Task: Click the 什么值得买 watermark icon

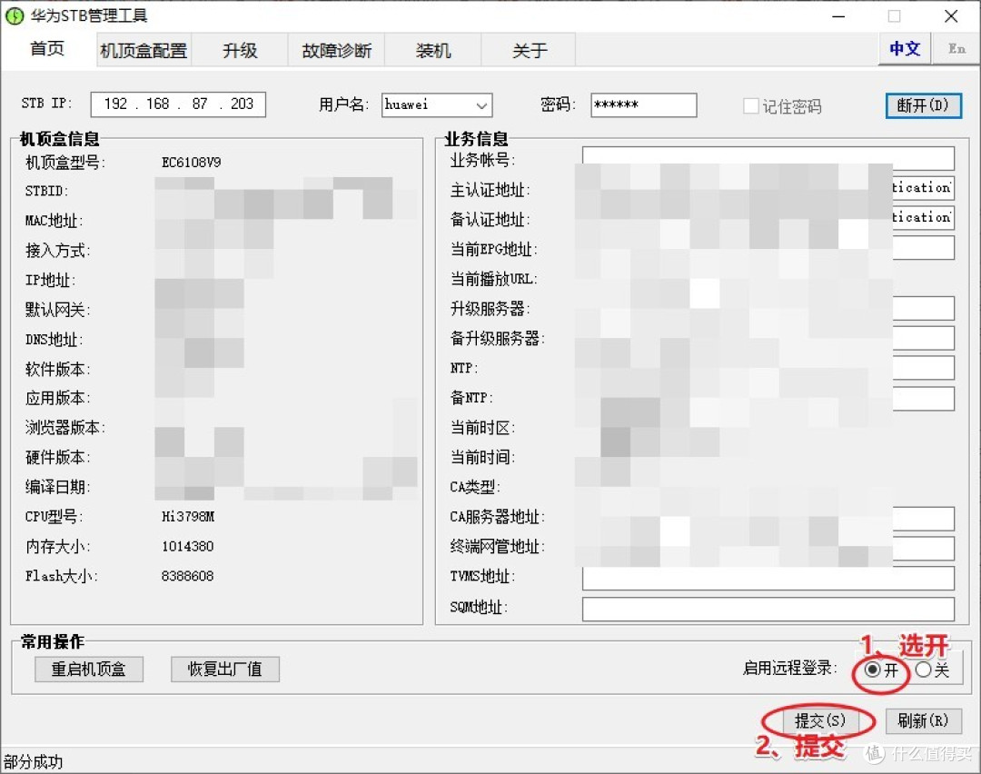Action: [874, 753]
